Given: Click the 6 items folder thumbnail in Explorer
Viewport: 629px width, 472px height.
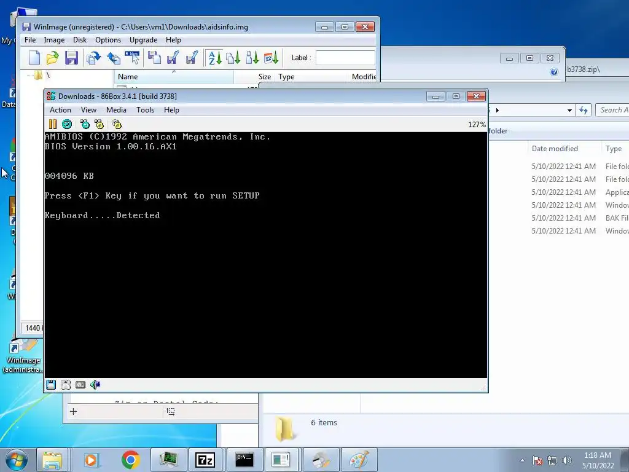Looking at the screenshot, I should (284, 428).
